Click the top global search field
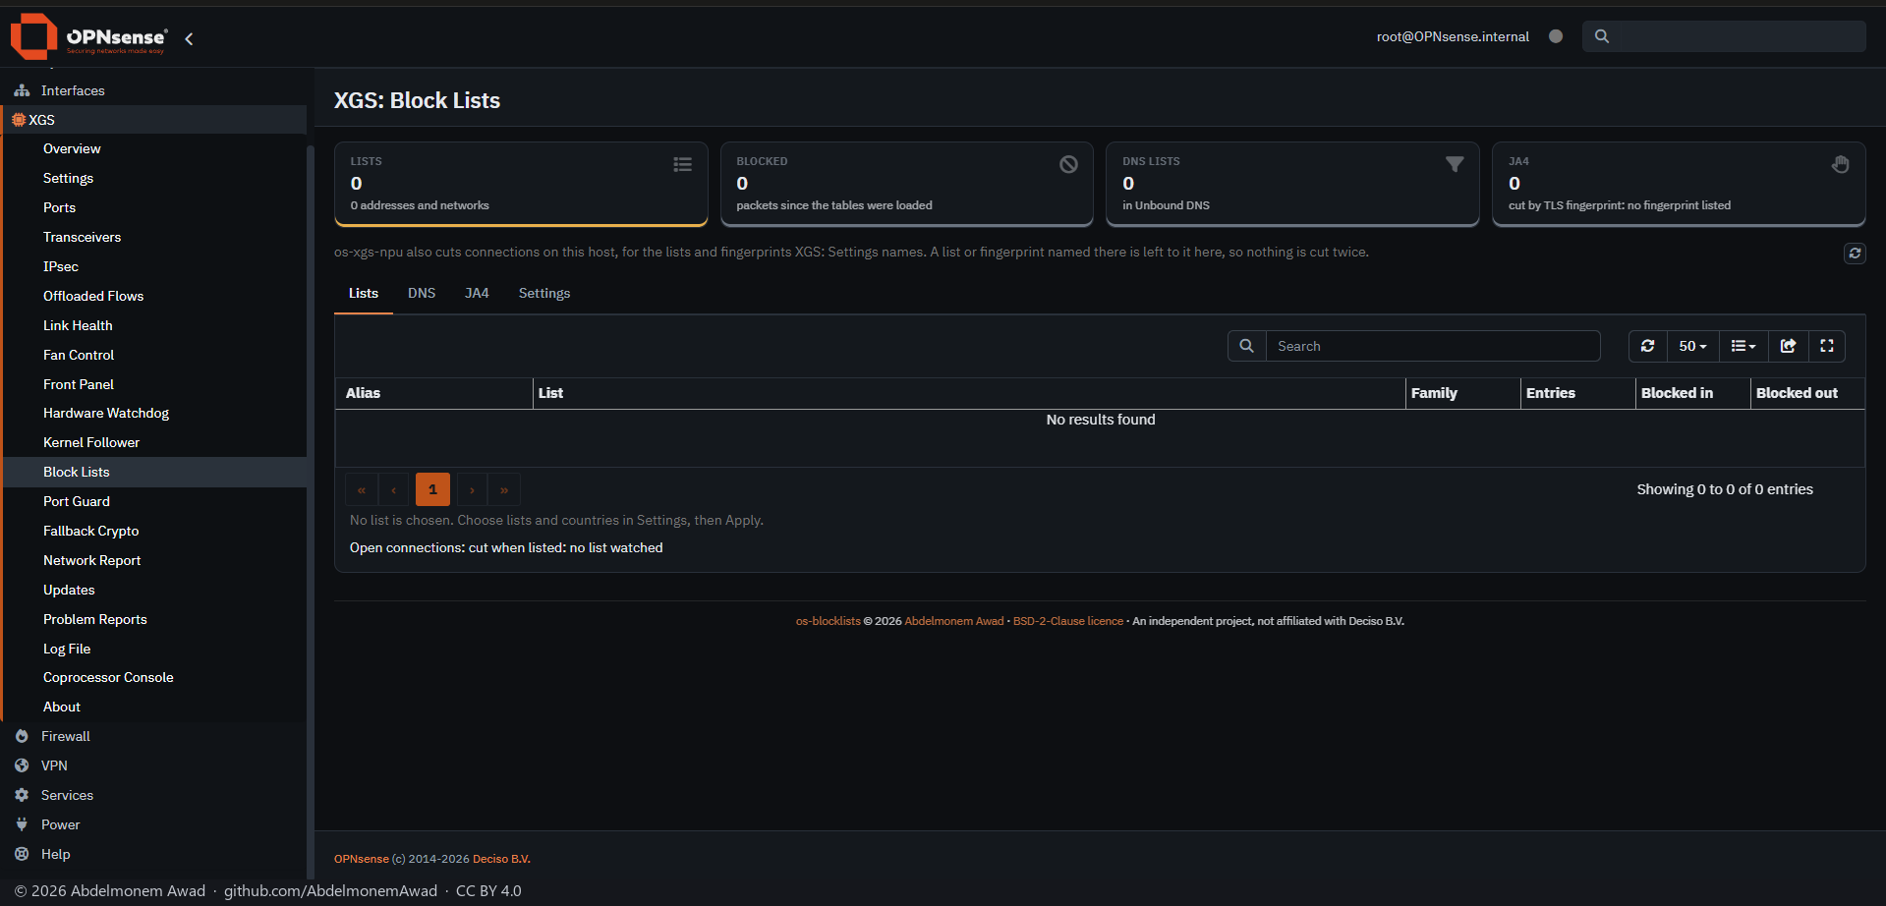The height and width of the screenshot is (906, 1886). pos(1724,36)
